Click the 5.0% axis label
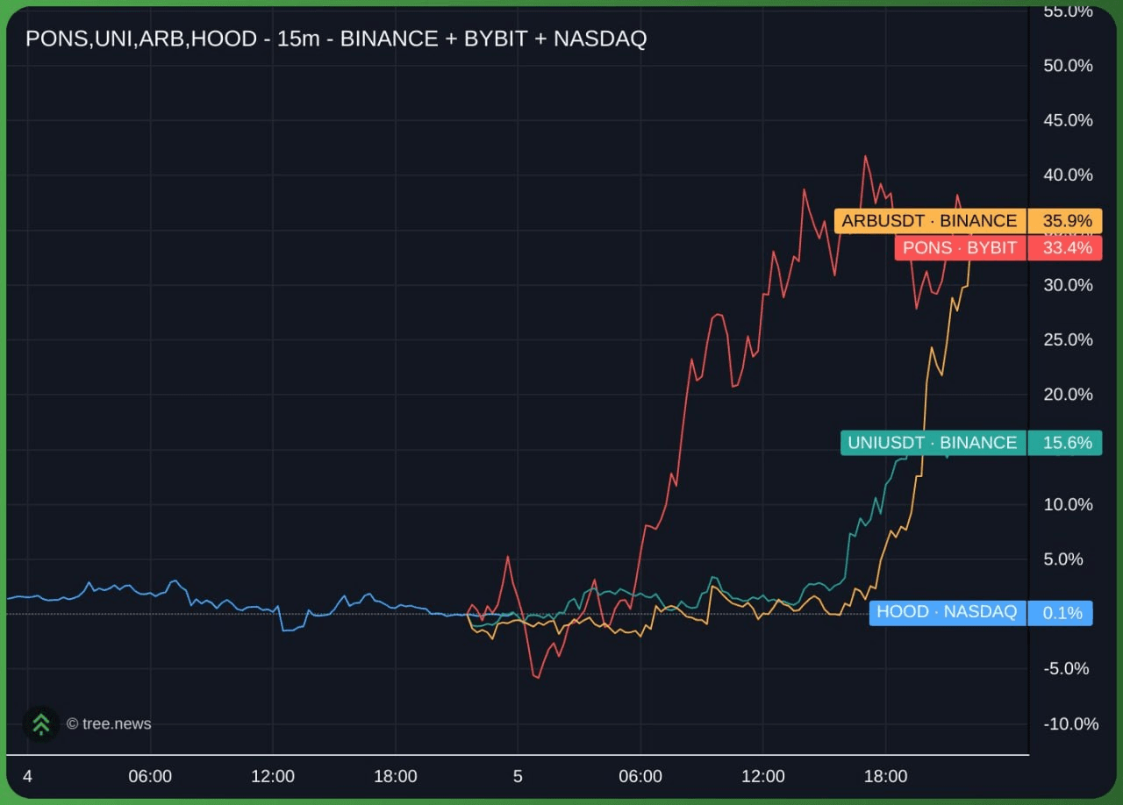Screen dimensions: 1123x805 coord(1063,559)
